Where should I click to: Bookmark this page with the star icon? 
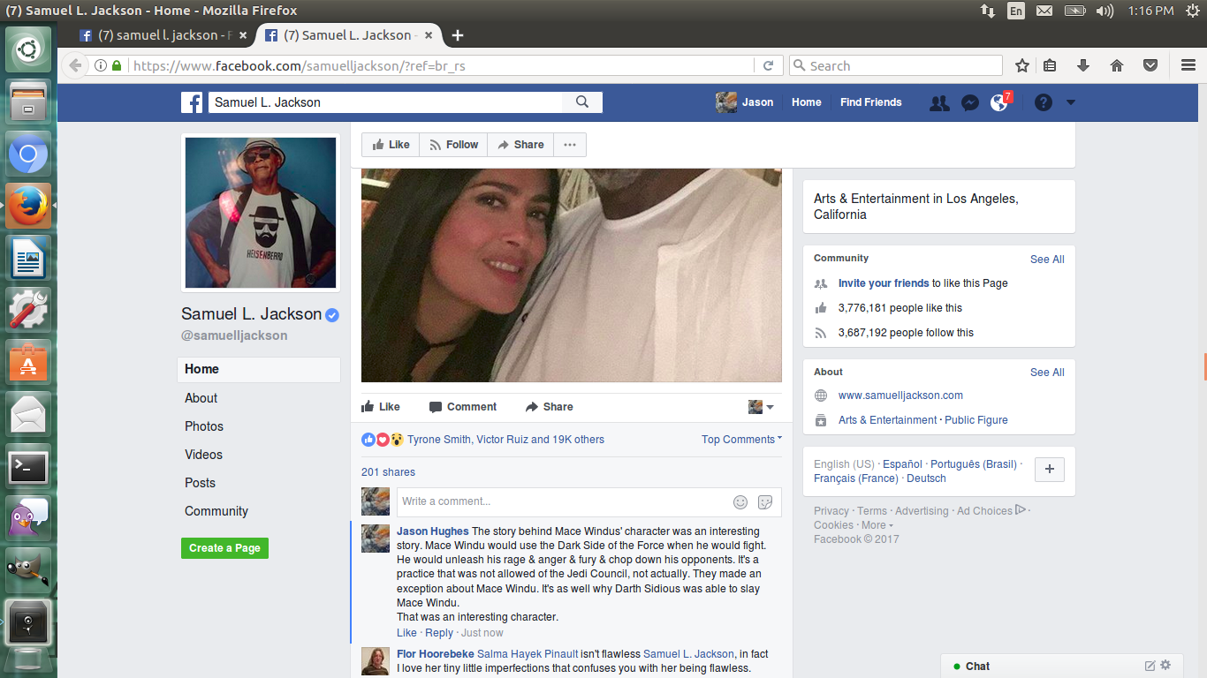[x=1022, y=65]
